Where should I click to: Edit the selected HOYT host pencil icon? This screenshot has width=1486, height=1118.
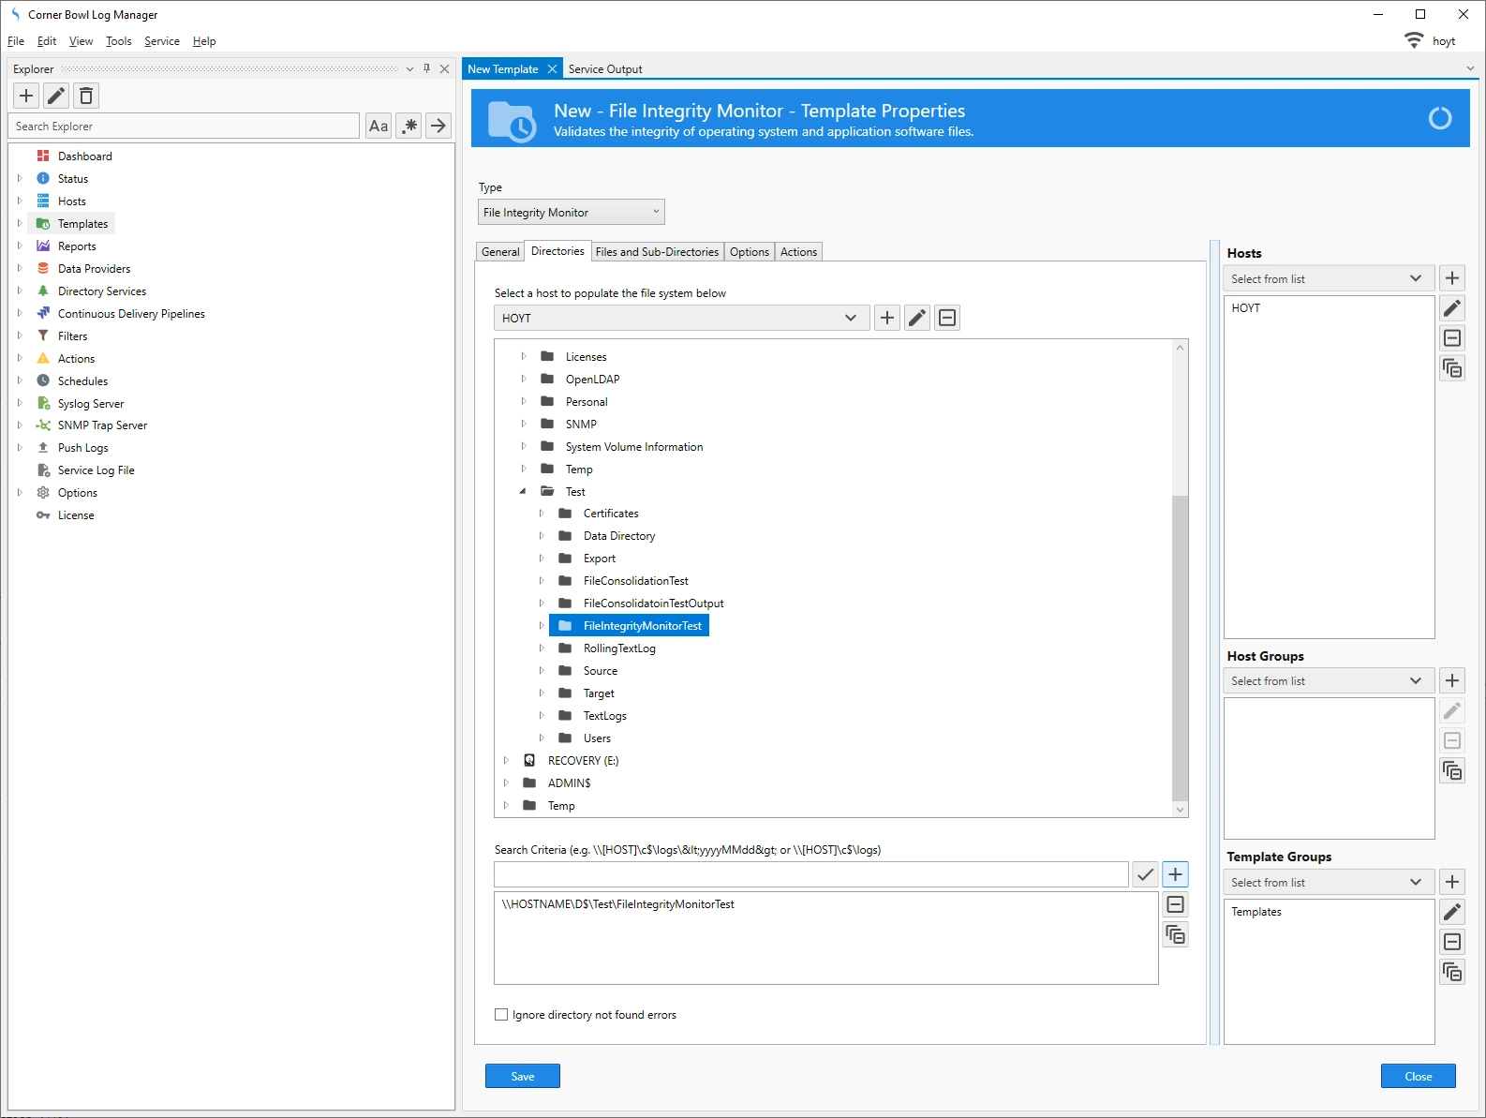point(1452,308)
